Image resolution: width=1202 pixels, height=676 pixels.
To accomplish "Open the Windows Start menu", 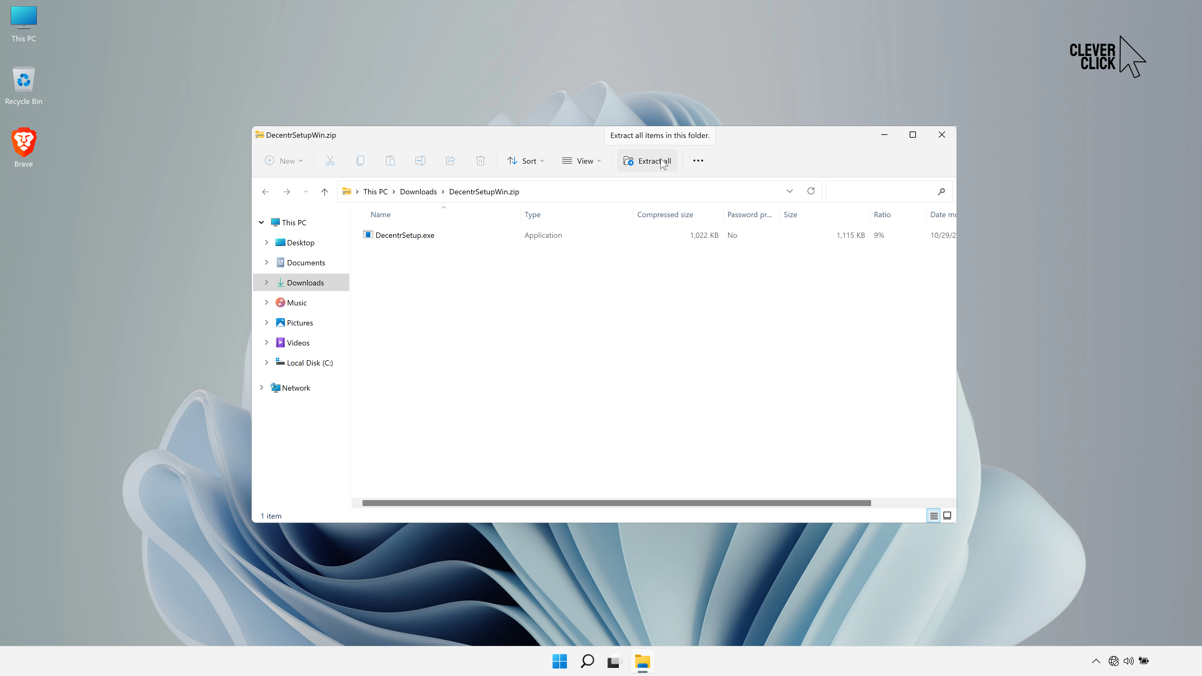I will pos(559,661).
